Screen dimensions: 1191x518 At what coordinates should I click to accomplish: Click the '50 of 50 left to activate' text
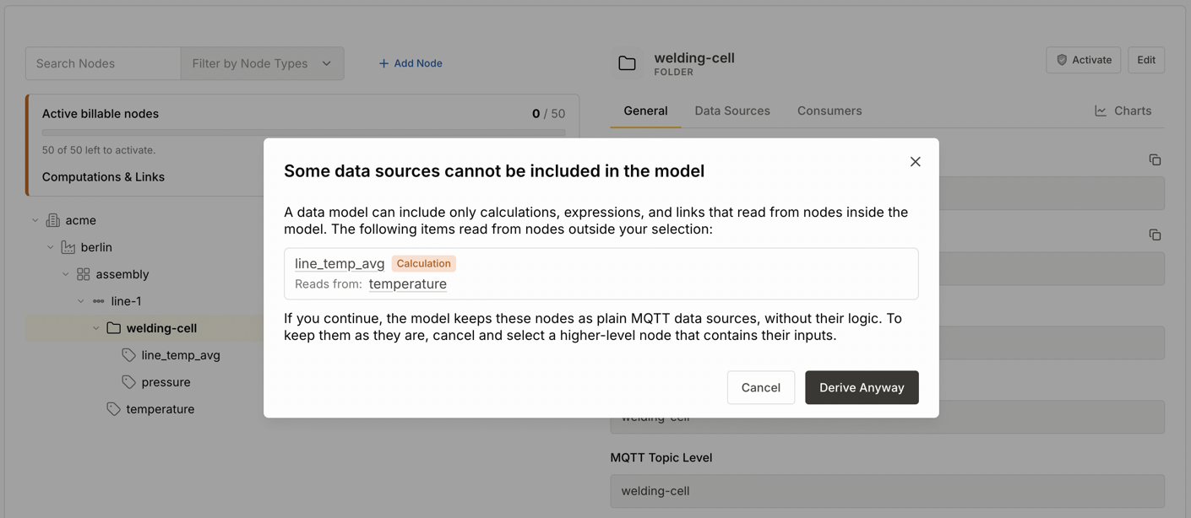pos(99,150)
